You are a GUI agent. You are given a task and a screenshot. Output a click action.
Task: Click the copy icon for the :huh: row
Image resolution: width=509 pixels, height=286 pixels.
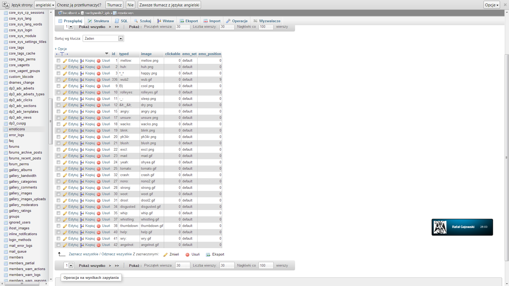[82, 67]
